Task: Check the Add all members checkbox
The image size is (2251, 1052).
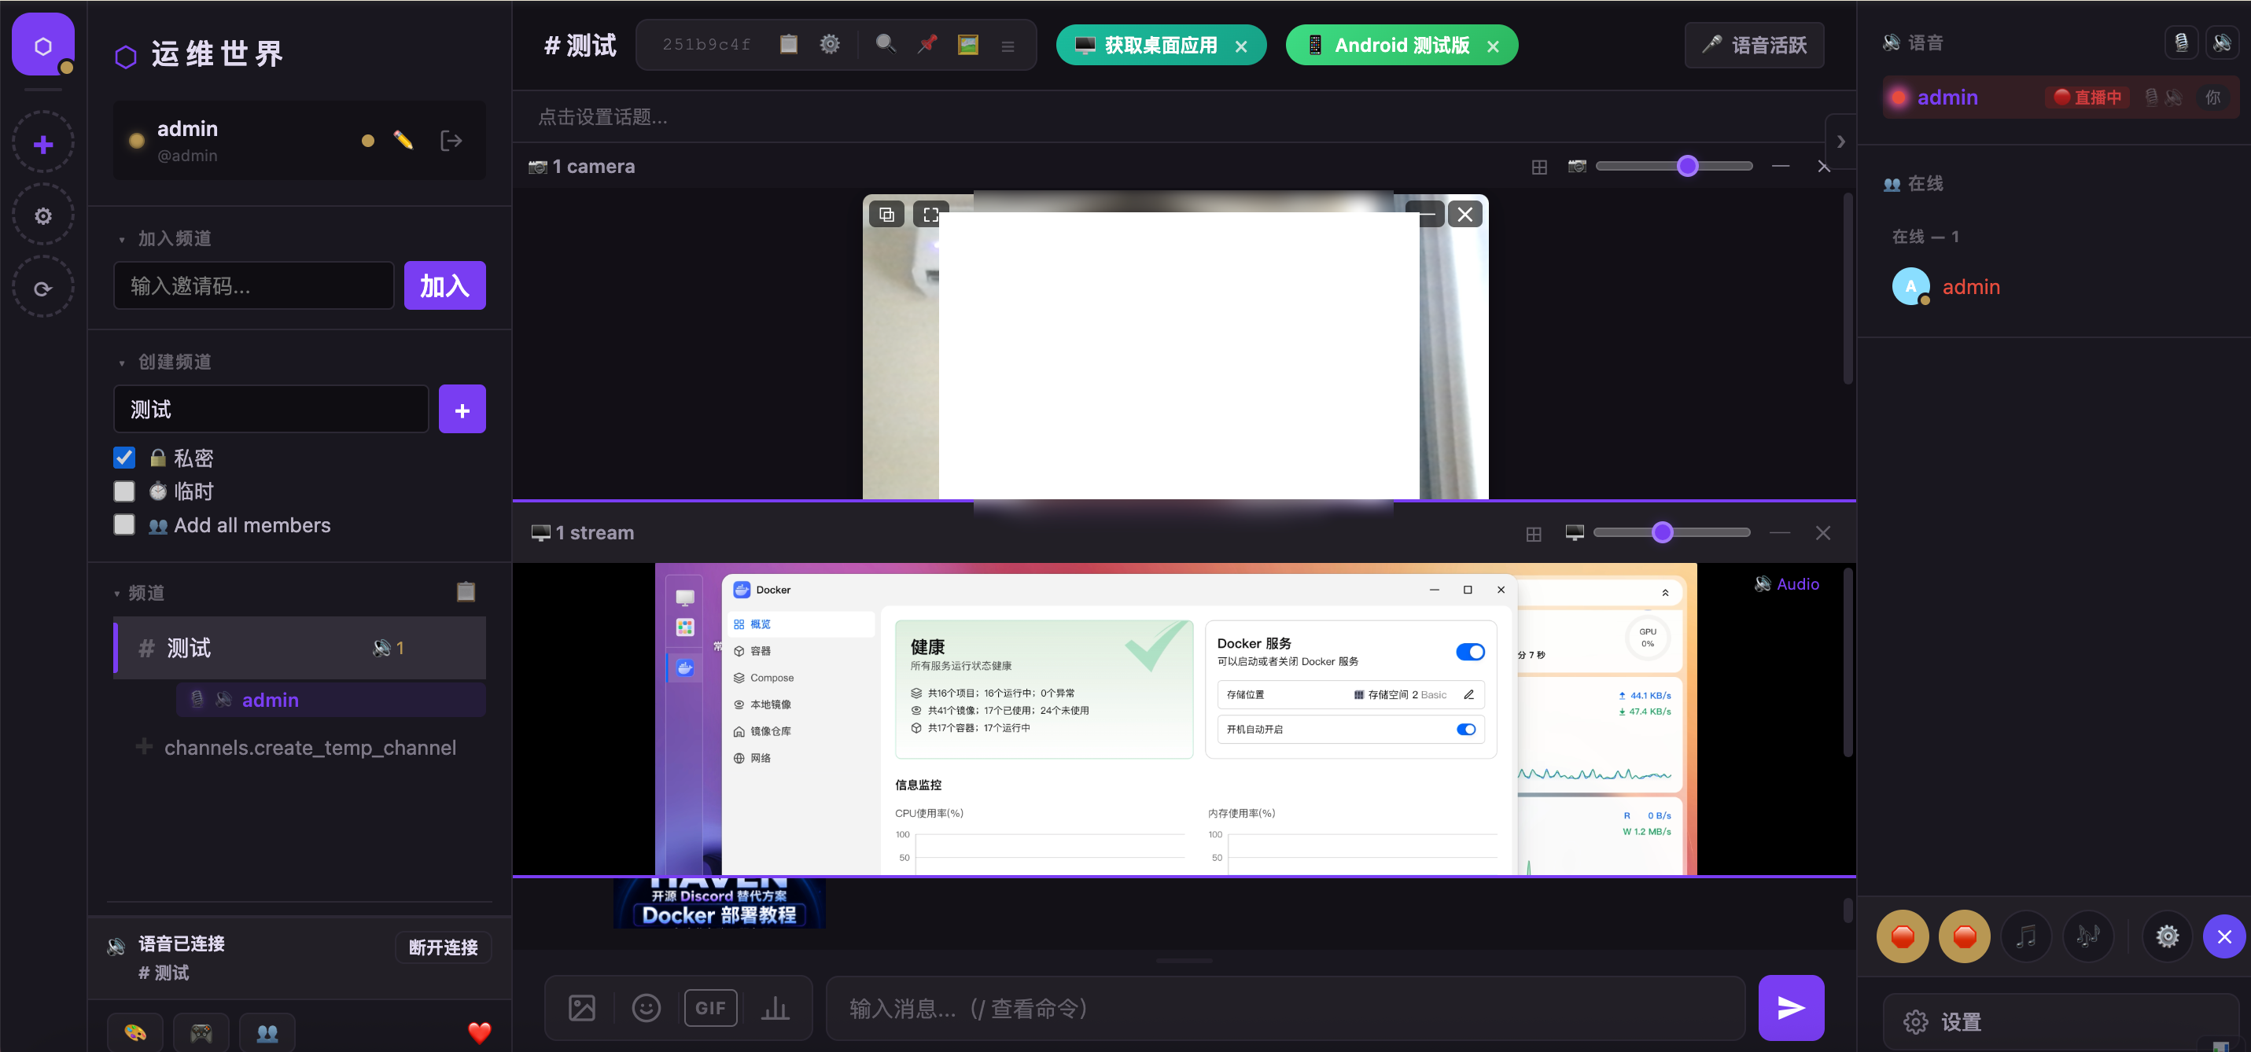Action: pos(124,524)
